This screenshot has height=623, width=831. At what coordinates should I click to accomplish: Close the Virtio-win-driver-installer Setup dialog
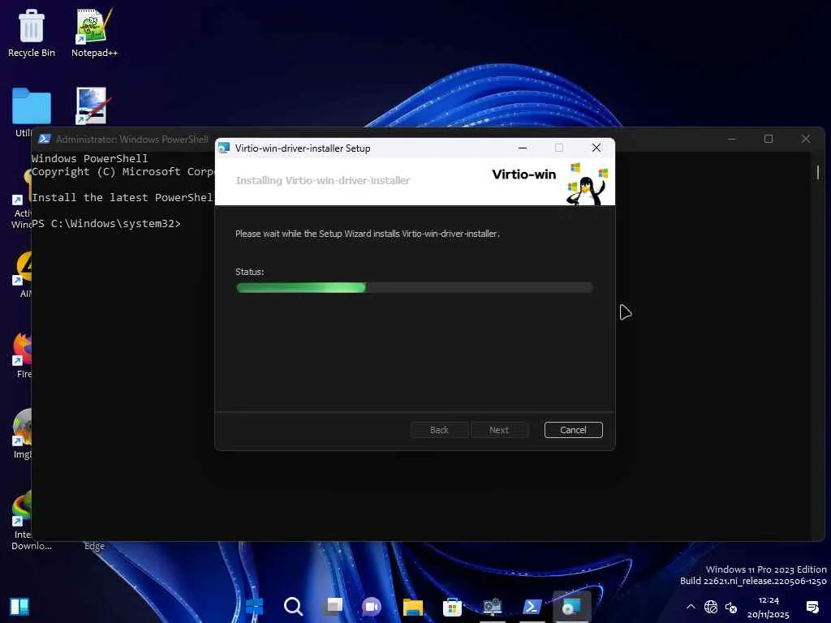(x=596, y=148)
